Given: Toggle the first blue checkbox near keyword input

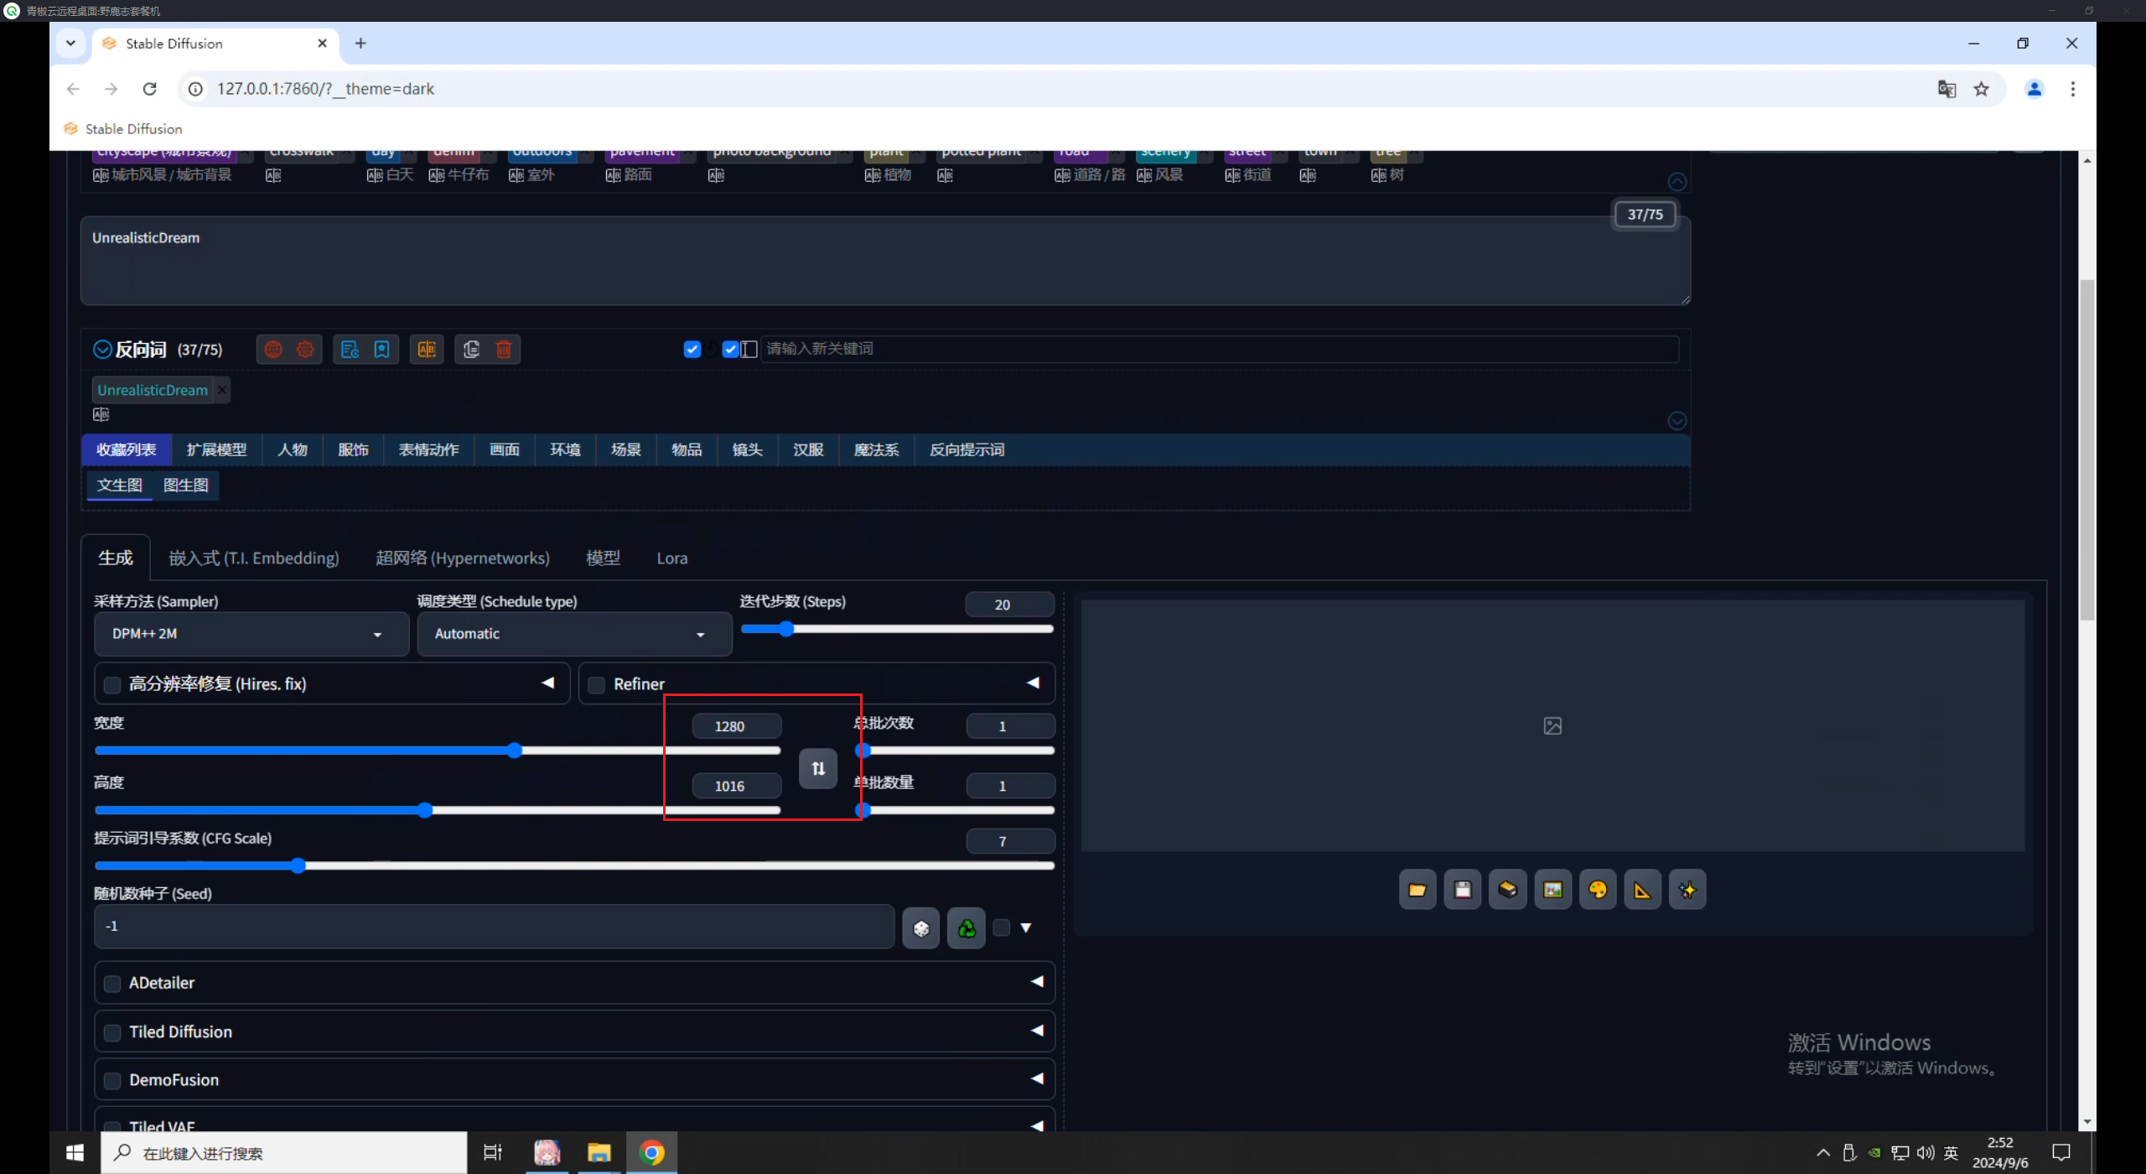Looking at the screenshot, I should coord(692,350).
